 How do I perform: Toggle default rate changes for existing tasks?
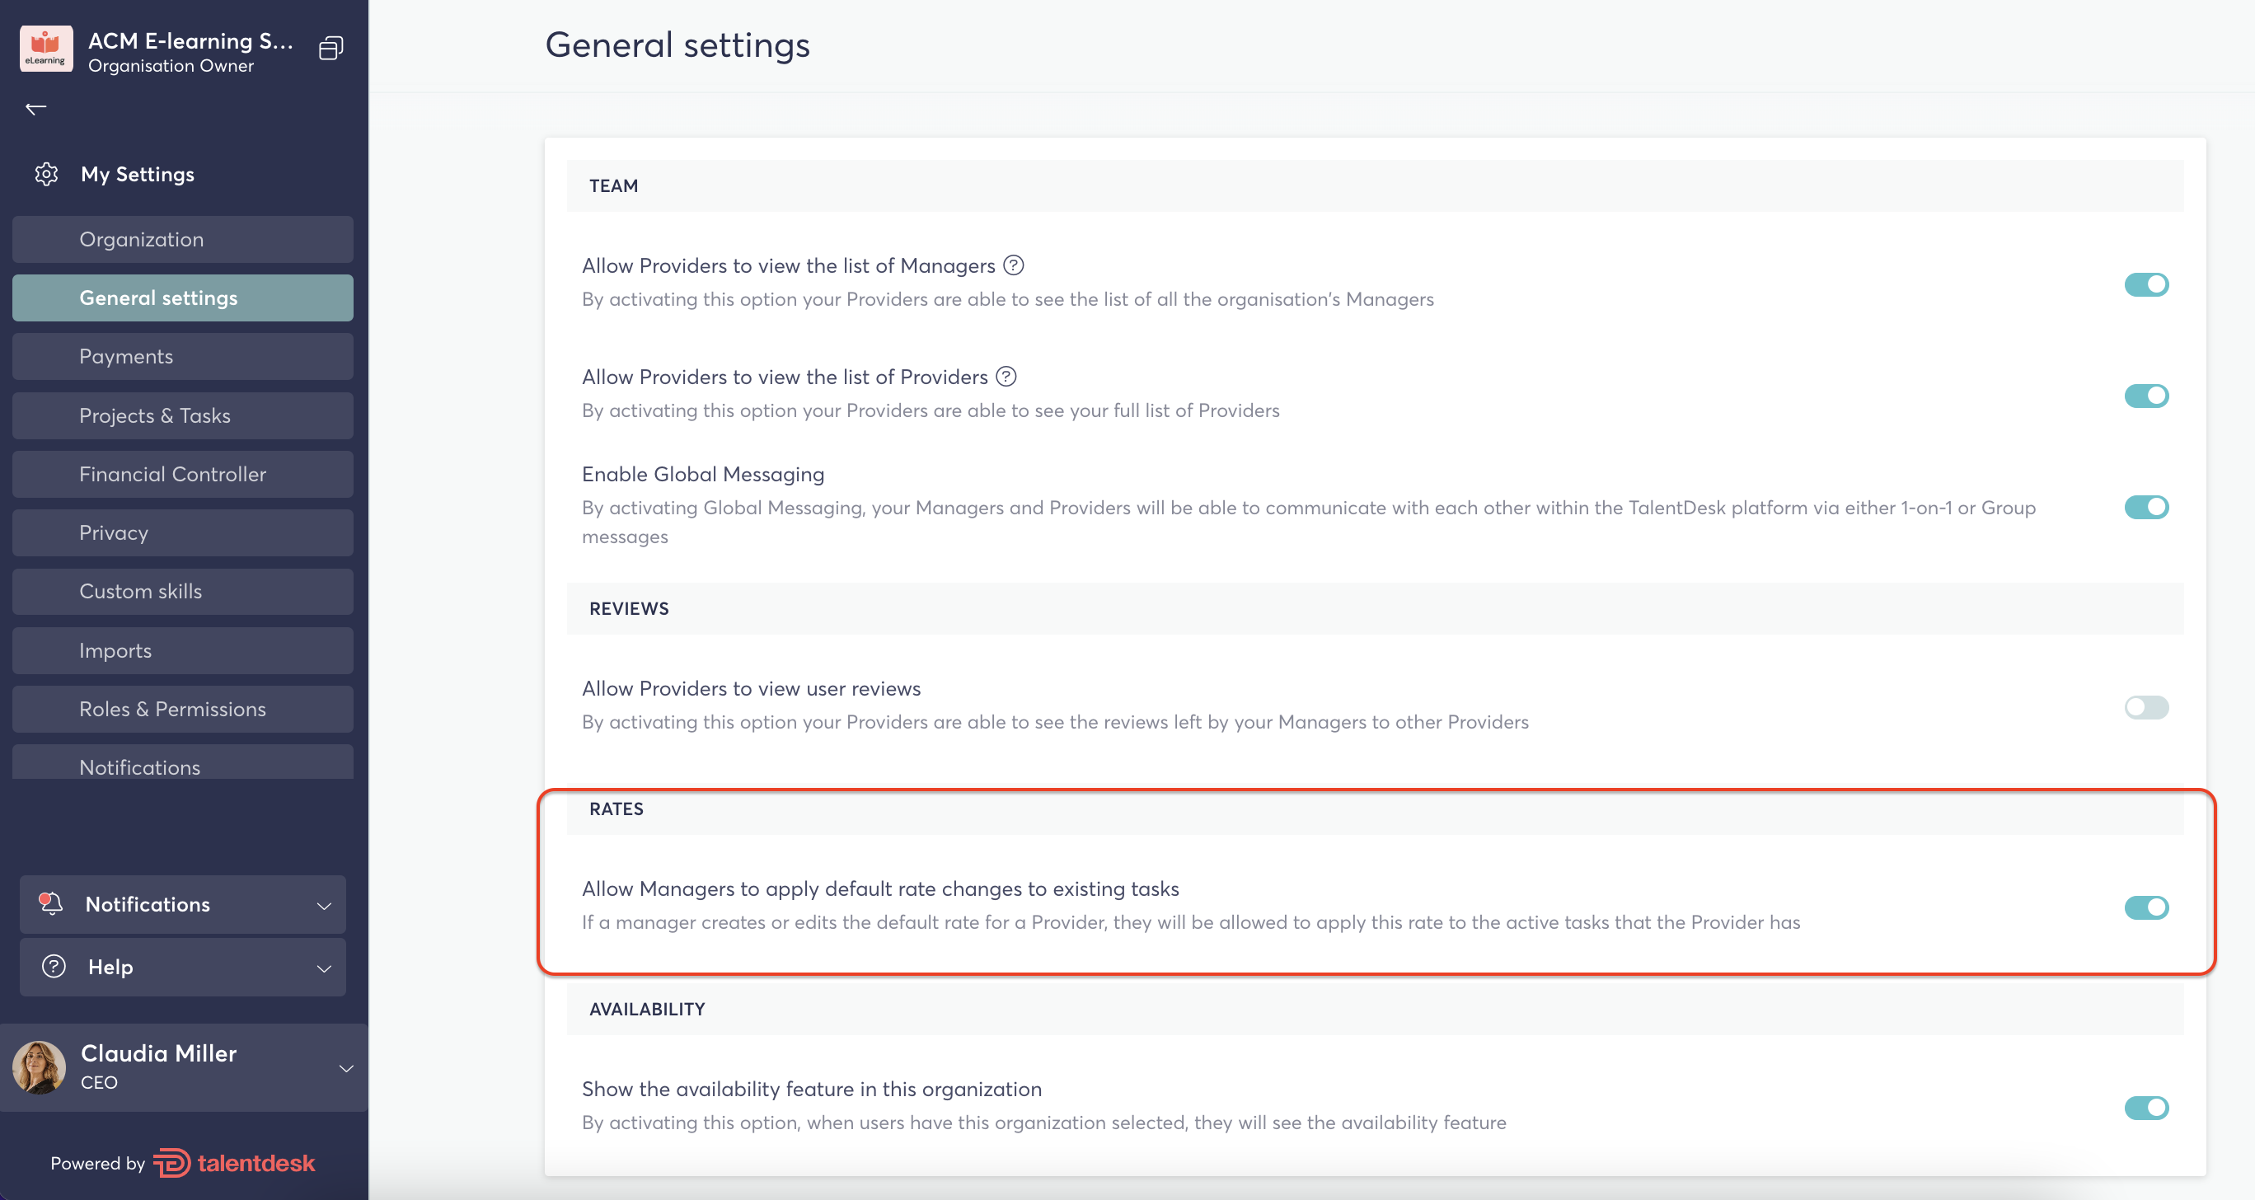pyautogui.click(x=2145, y=907)
